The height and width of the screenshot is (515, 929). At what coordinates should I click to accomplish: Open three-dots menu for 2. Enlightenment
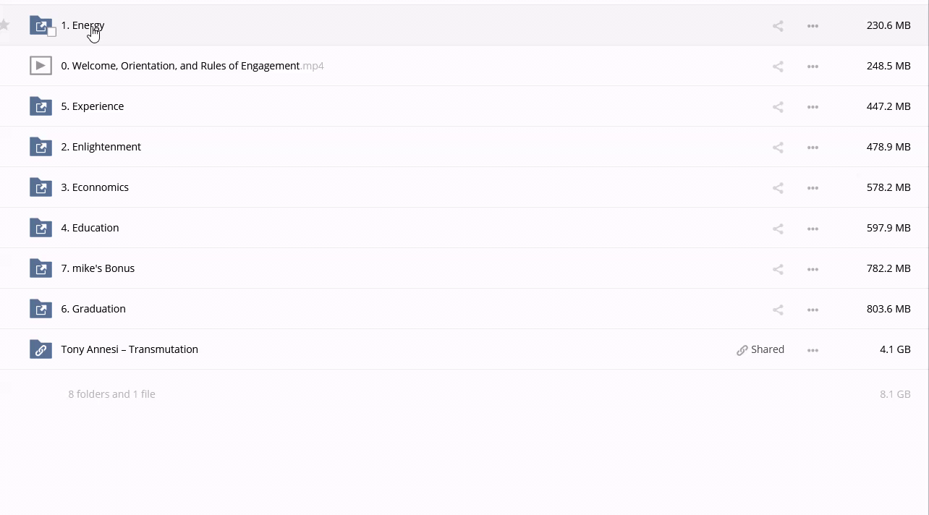[x=813, y=148]
